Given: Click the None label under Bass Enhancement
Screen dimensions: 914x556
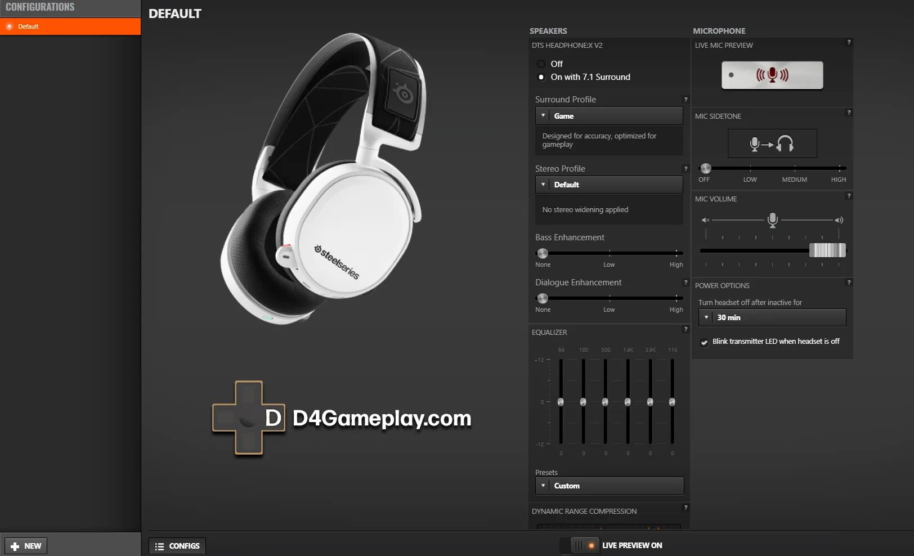Looking at the screenshot, I should [543, 264].
